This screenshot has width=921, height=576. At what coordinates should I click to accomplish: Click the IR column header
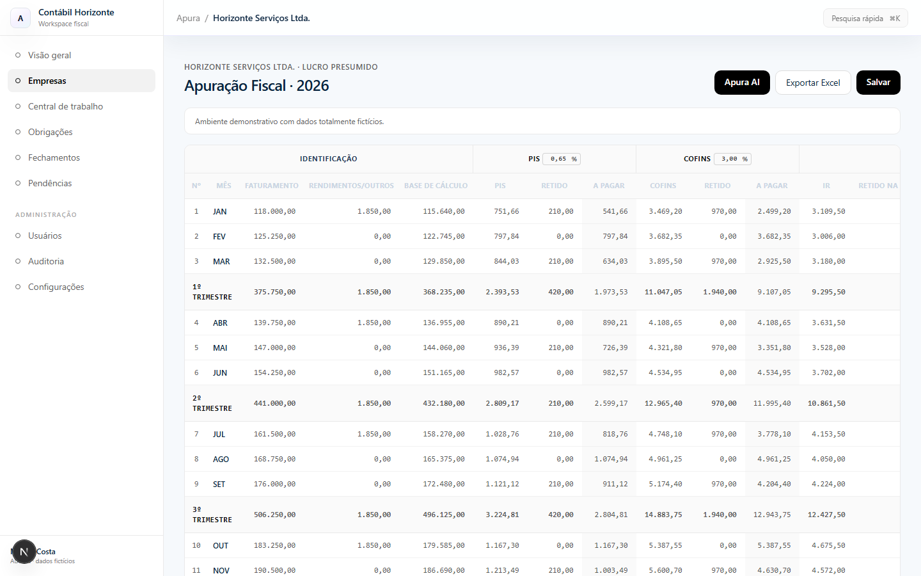[x=826, y=186]
